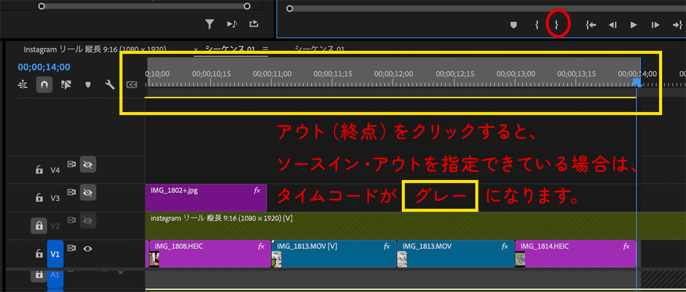Click the Mark In bracket button
The image size is (686, 292).
click(537, 24)
